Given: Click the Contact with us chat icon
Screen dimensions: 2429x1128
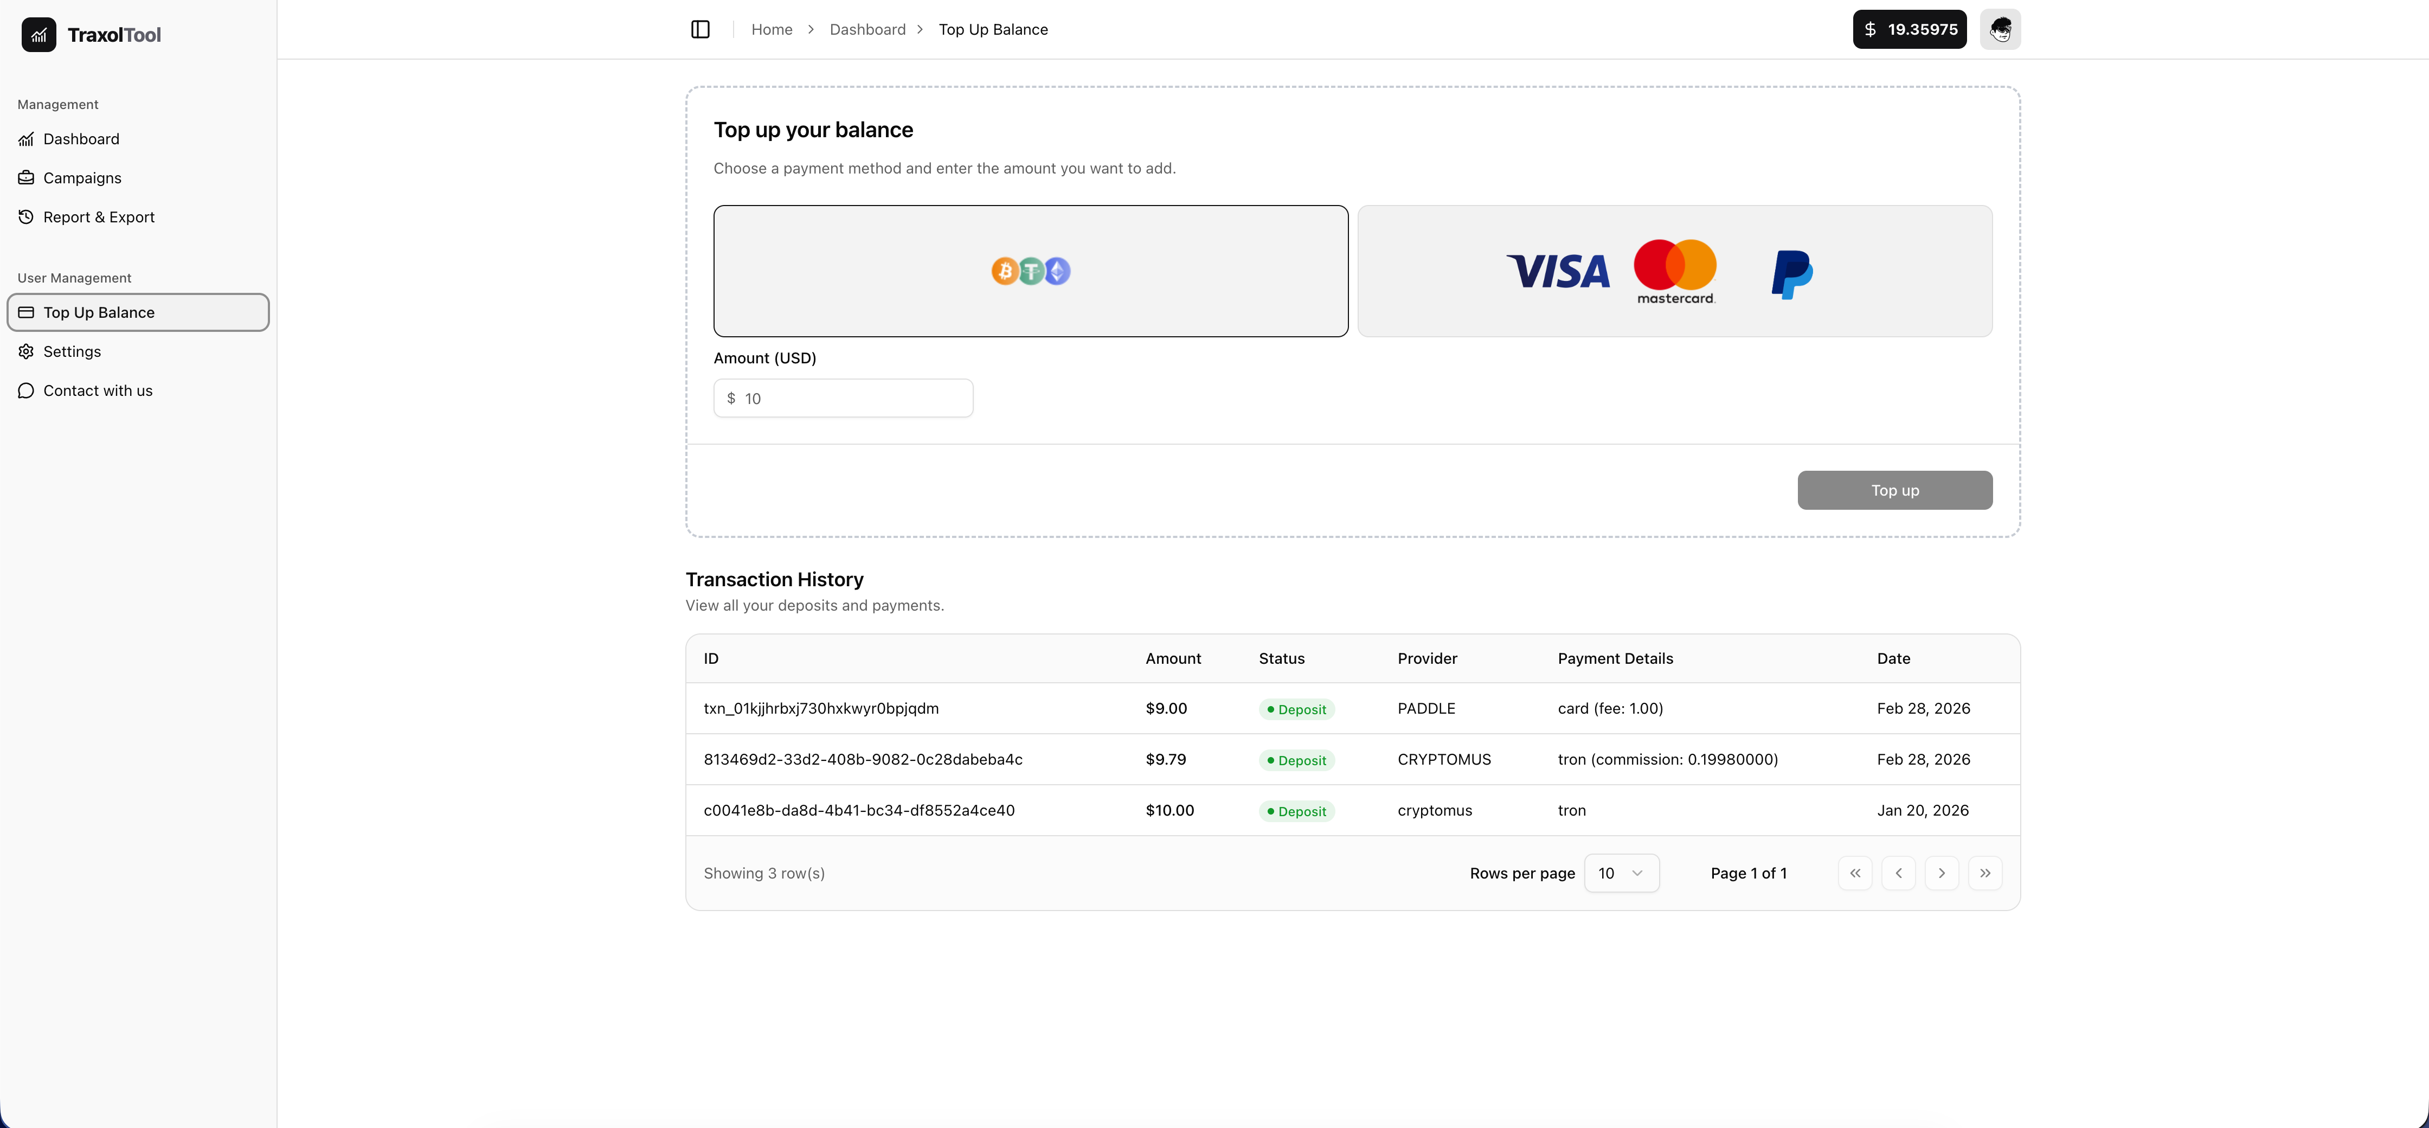Looking at the screenshot, I should tap(27, 390).
